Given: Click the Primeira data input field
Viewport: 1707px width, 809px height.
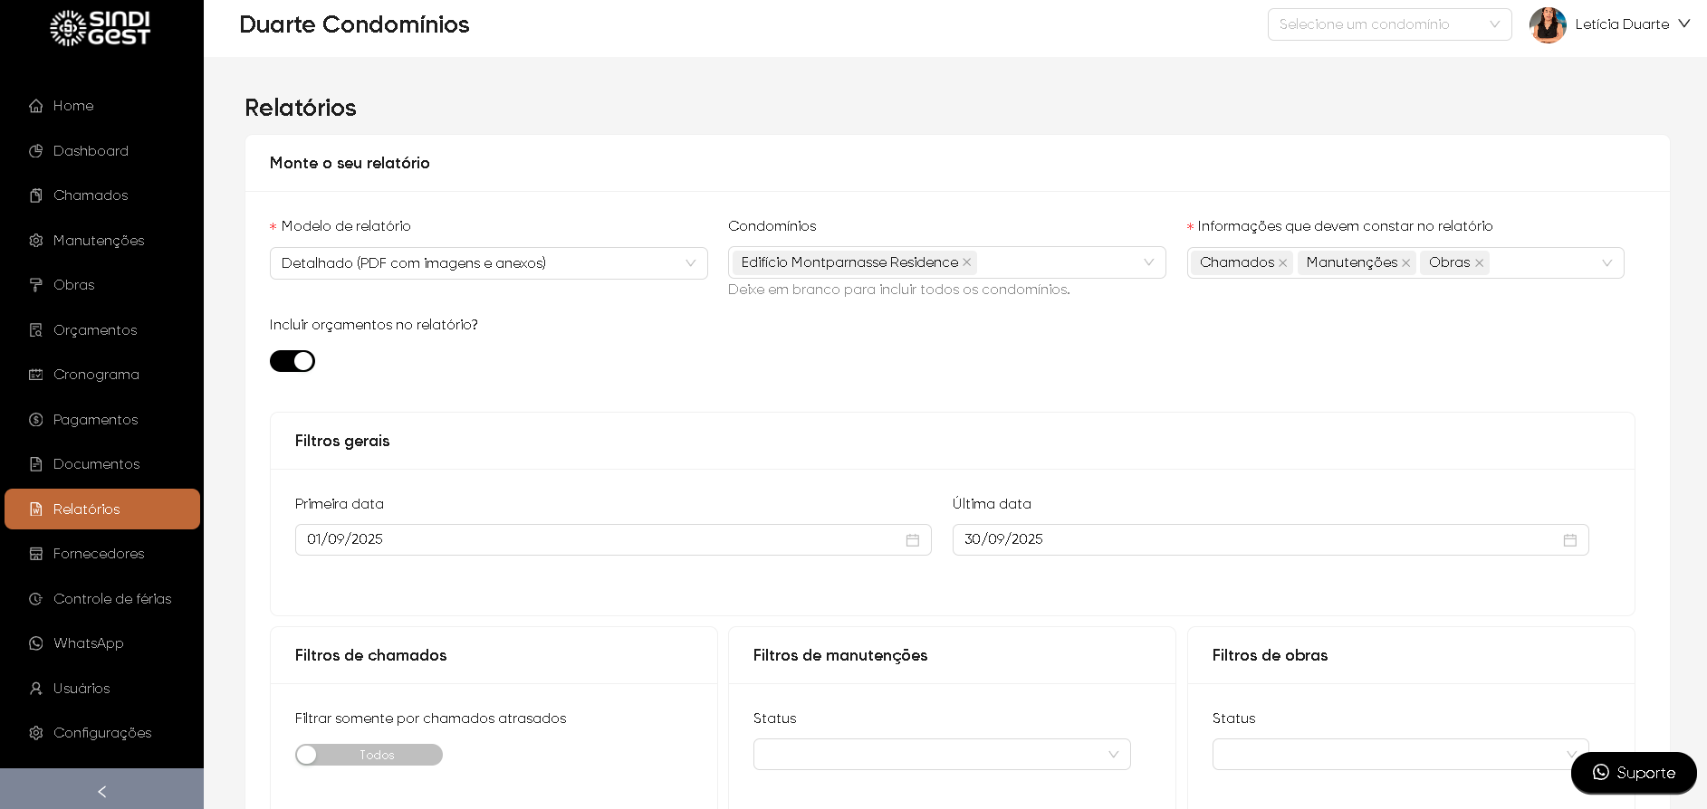Looking at the screenshot, I should pos(598,540).
